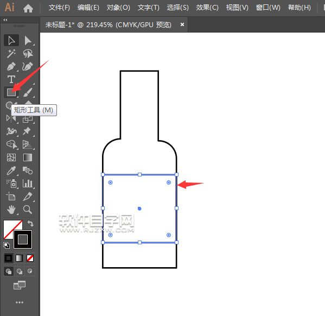The width and height of the screenshot is (325, 316).
Task: Select the Scale tool
Action: tap(28, 119)
